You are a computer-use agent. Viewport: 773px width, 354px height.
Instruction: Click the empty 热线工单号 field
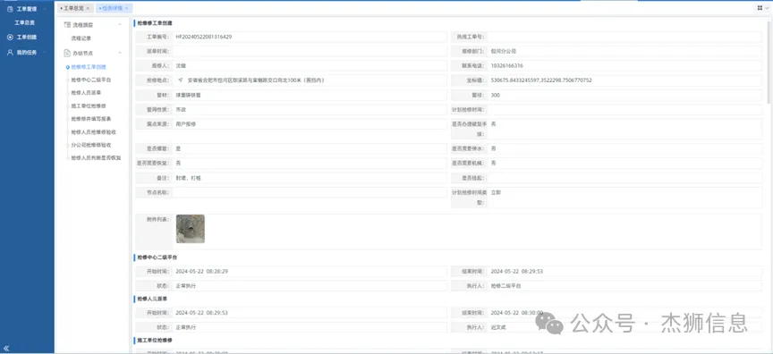pos(624,37)
